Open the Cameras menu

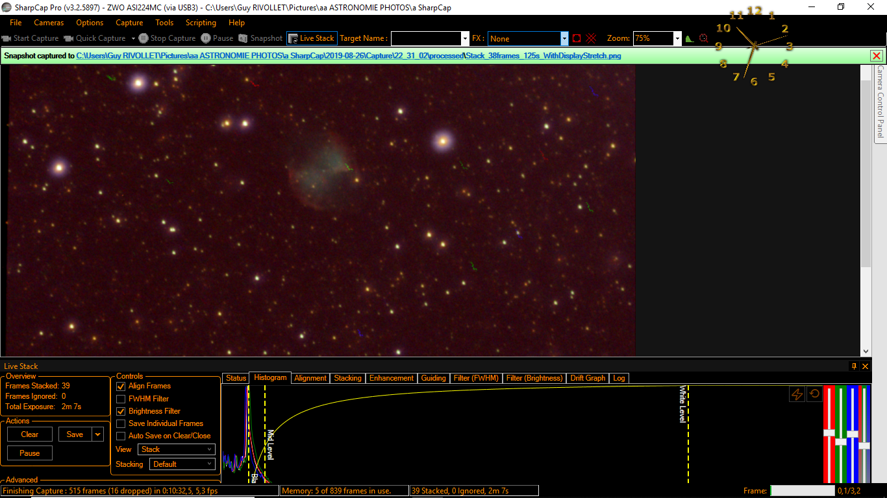click(49, 23)
